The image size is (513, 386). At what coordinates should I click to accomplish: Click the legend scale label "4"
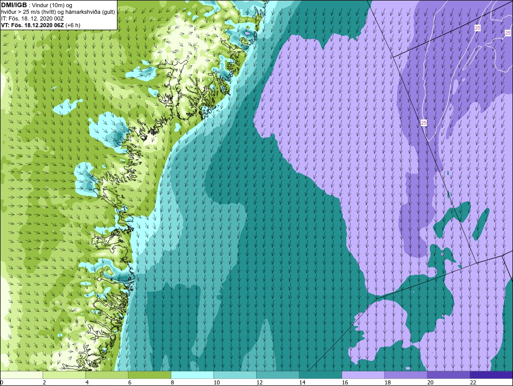[x=87, y=382]
